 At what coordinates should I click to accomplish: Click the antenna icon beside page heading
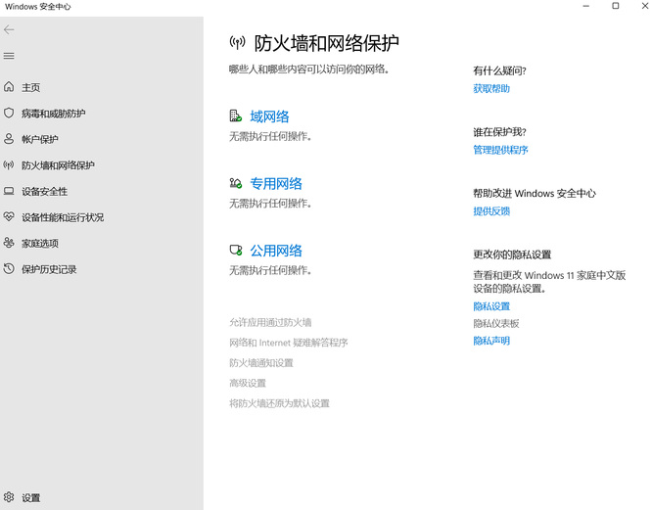[238, 42]
